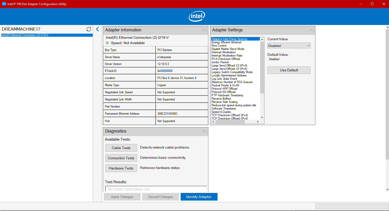The width and height of the screenshot is (389, 211).
Task: Click Apply Changes button
Action: click(122, 197)
